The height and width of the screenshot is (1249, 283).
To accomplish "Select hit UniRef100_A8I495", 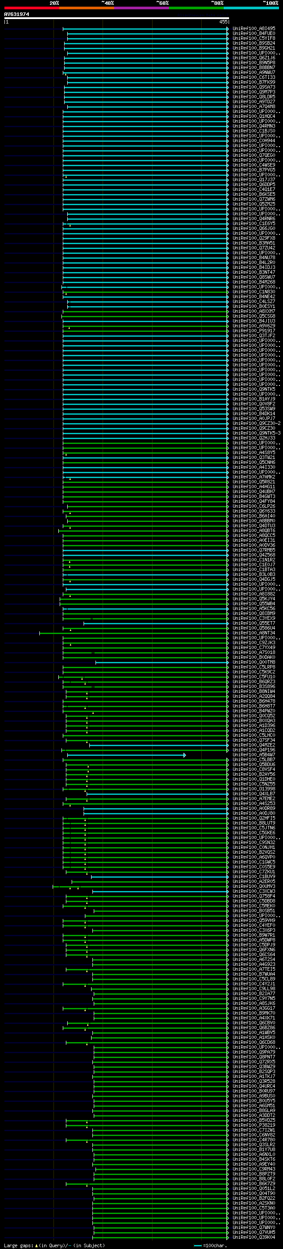I will pyautogui.click(x=254, y=29).
